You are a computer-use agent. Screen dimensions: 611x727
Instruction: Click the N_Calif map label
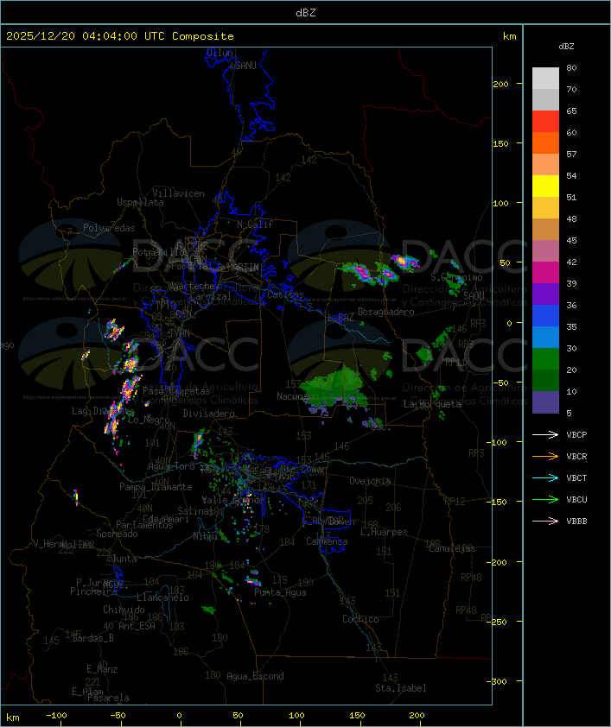coord(255,224)
